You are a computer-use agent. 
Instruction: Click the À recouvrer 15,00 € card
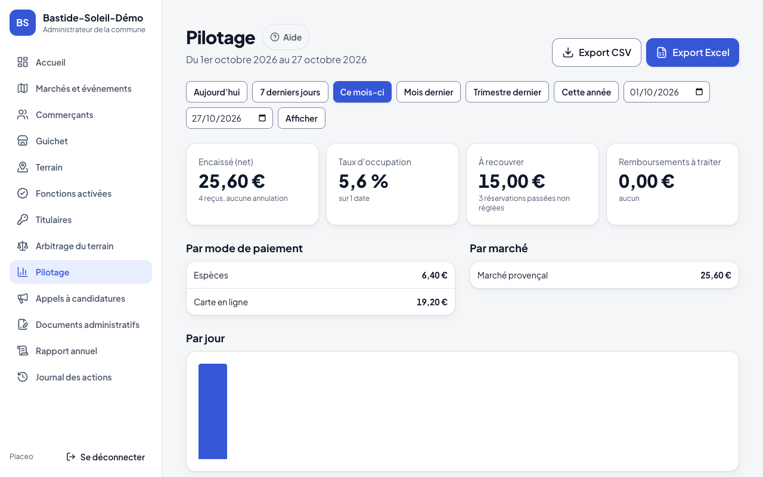[x=532, y=184]
